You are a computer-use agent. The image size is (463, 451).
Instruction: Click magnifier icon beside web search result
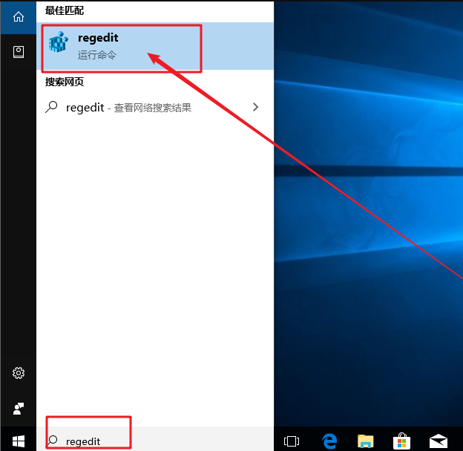pyautogui.click(x=52, y=107)
